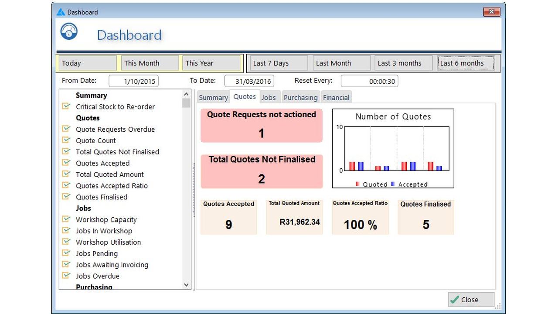Toggle Jobs Overdue checkbox
Screen dimensions: 558x314
(x=66, y=276)
